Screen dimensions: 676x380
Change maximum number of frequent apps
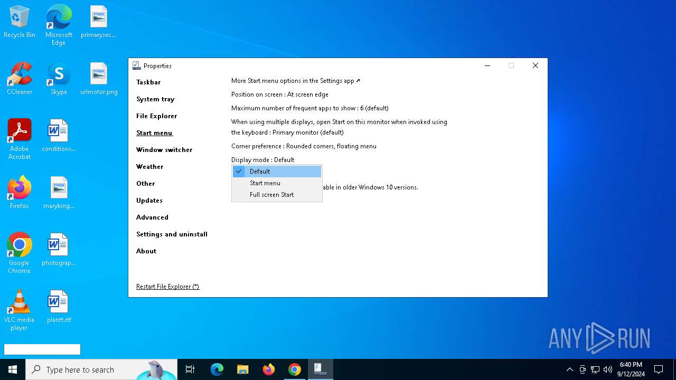(310, 108)
